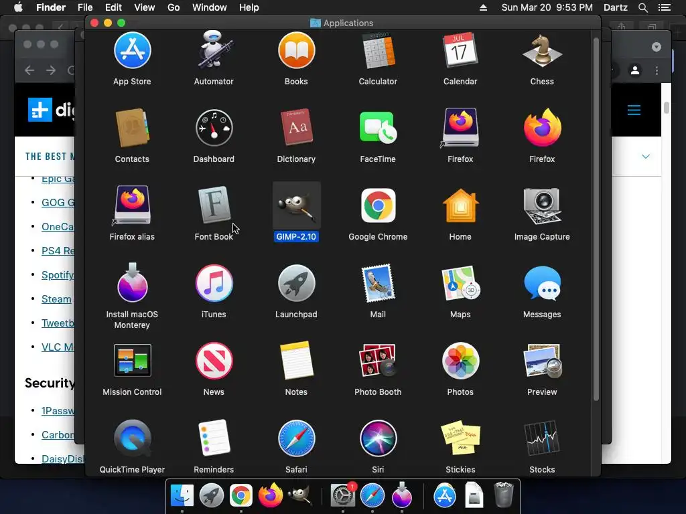This screenshot has width=686, height=514.
Task: Select the Photos app icon
Action: (x=460, y=361)
